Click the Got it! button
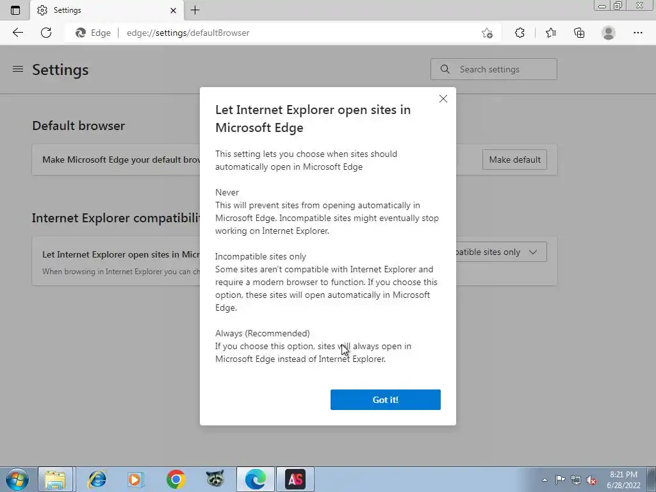The width and height of the screenshot is (656, 492). (385, 400)
